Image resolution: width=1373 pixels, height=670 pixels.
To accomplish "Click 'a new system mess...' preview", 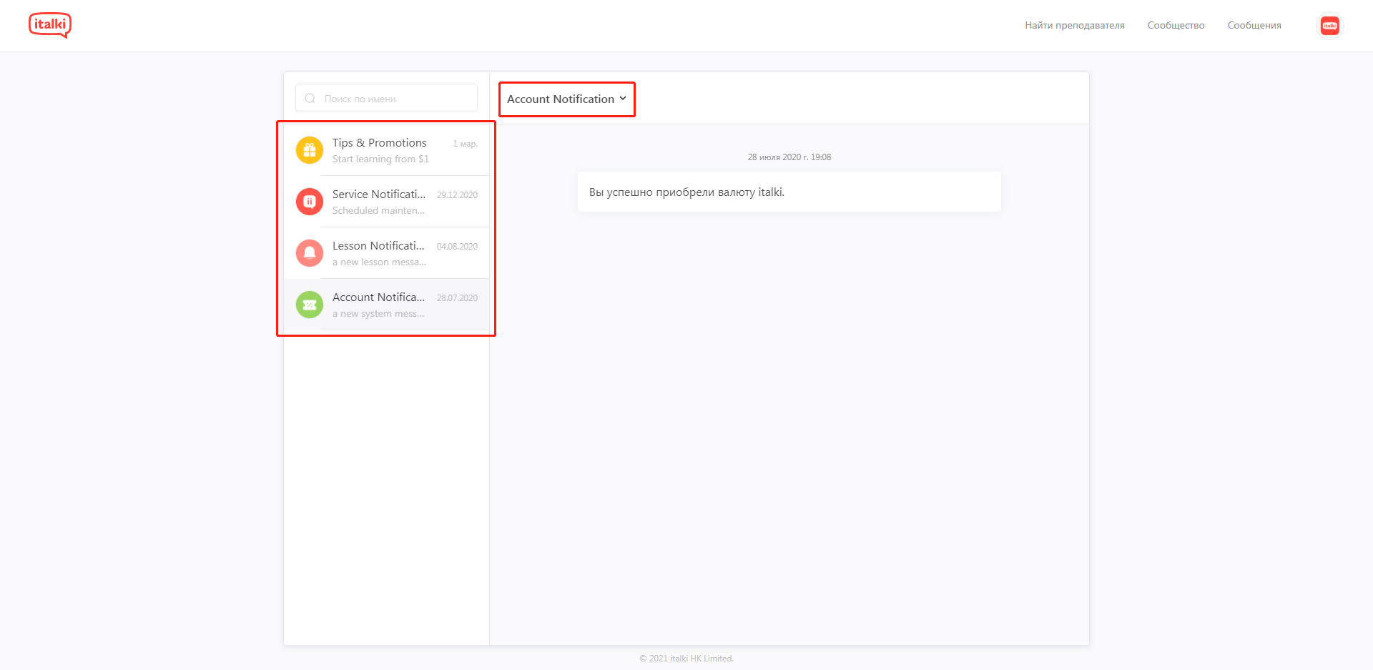I will (x=378, y=314).
